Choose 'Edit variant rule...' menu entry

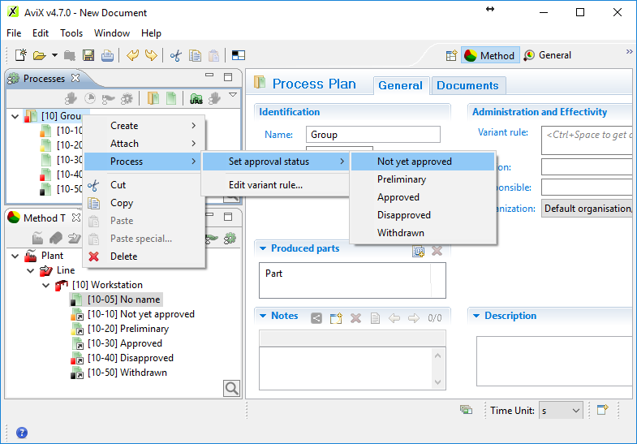click(265, 184)
